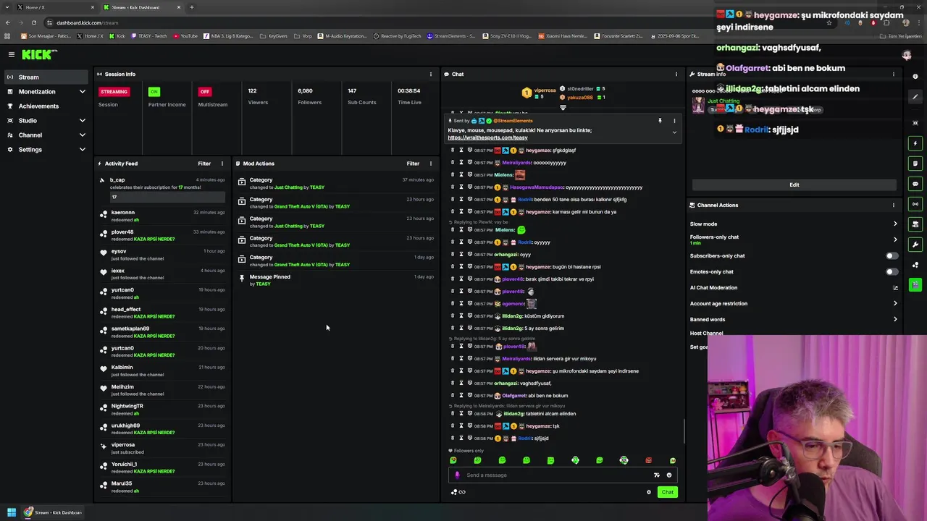Screen dimensions: 927x521
Task: Click the pencil edit icon in right rail
Action: tap(915, 97)
